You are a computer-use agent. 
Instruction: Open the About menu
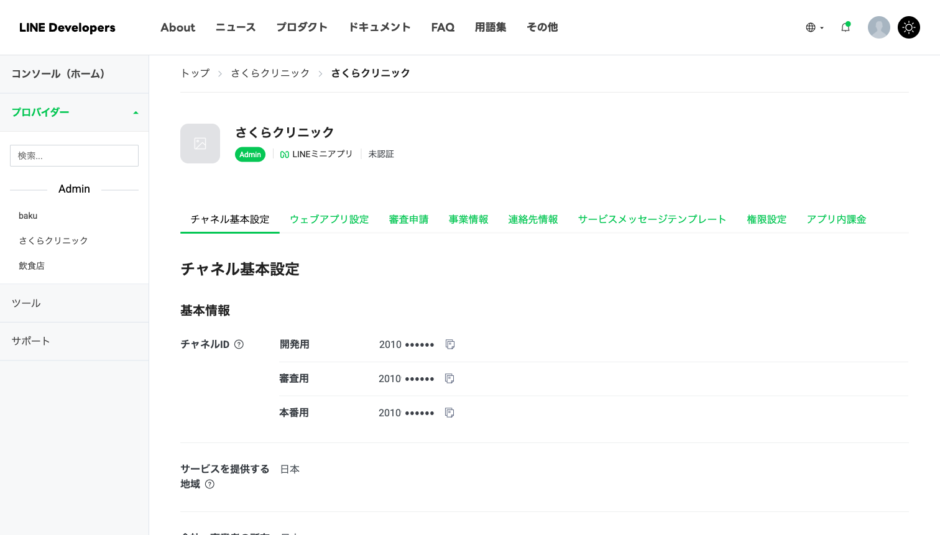point(178,27)
